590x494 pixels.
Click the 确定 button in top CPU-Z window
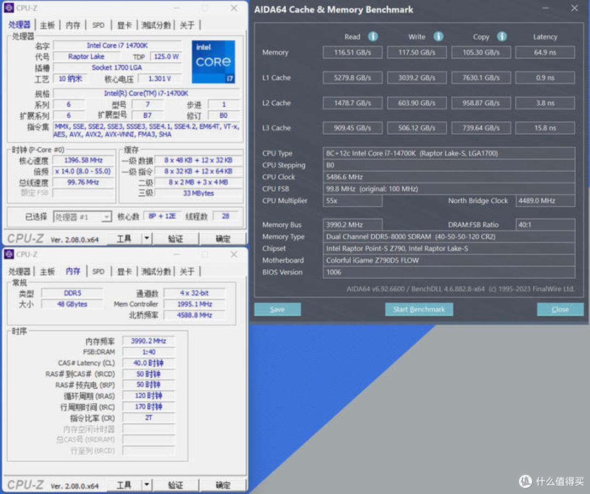click(223, 238)
